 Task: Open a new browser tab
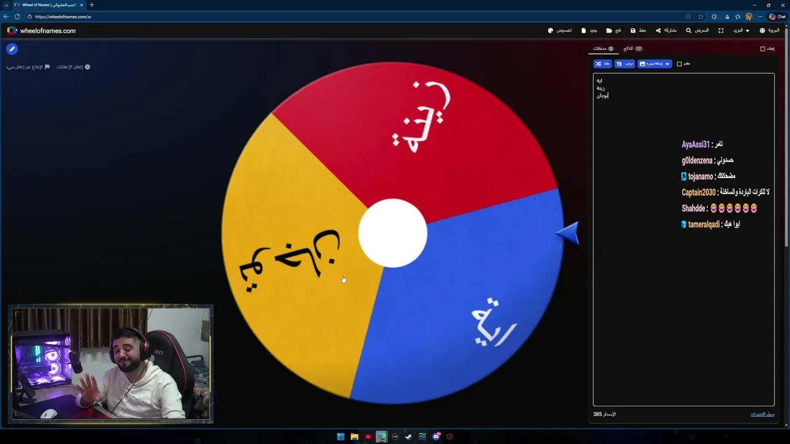[91, 5]
